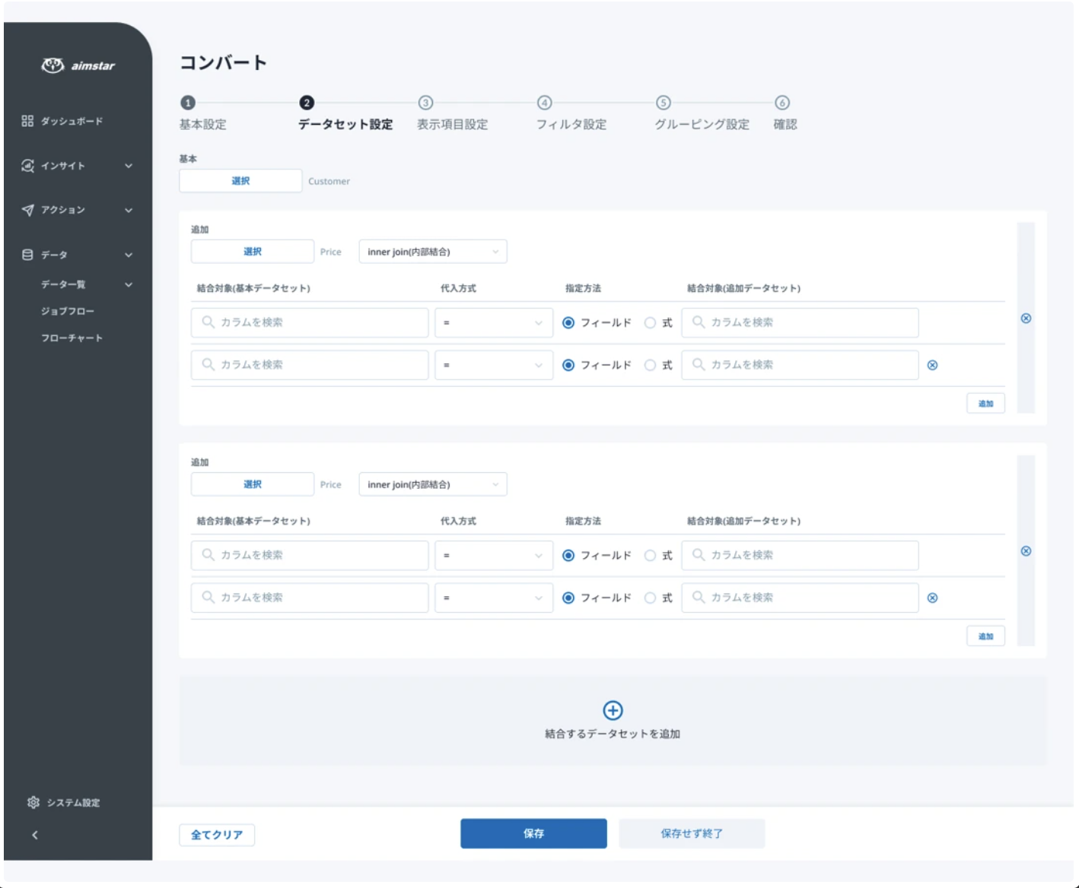
Task: Delete second condition row in first join block
Action: pyautogui.click(x=932, y=366)
